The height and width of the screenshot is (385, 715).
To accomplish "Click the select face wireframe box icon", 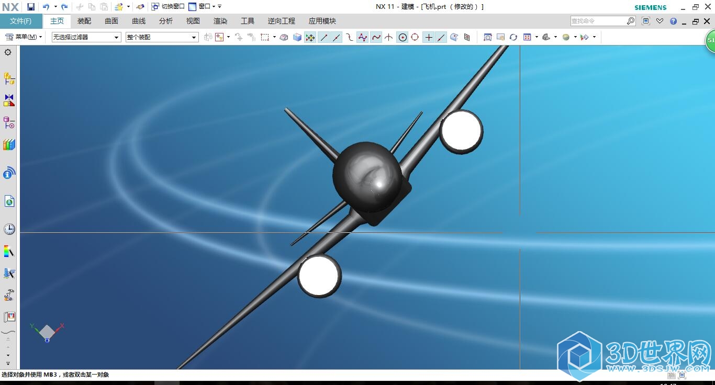I will tap(284, 37).
